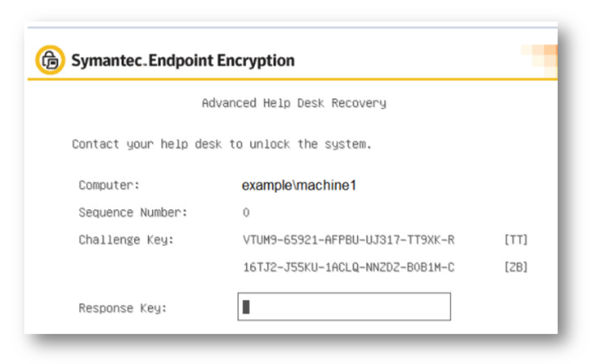Click the [ZB] checksum code
The height and width of the screenshot is (364, 594).
pyautogui.click(x=516, y=267)
